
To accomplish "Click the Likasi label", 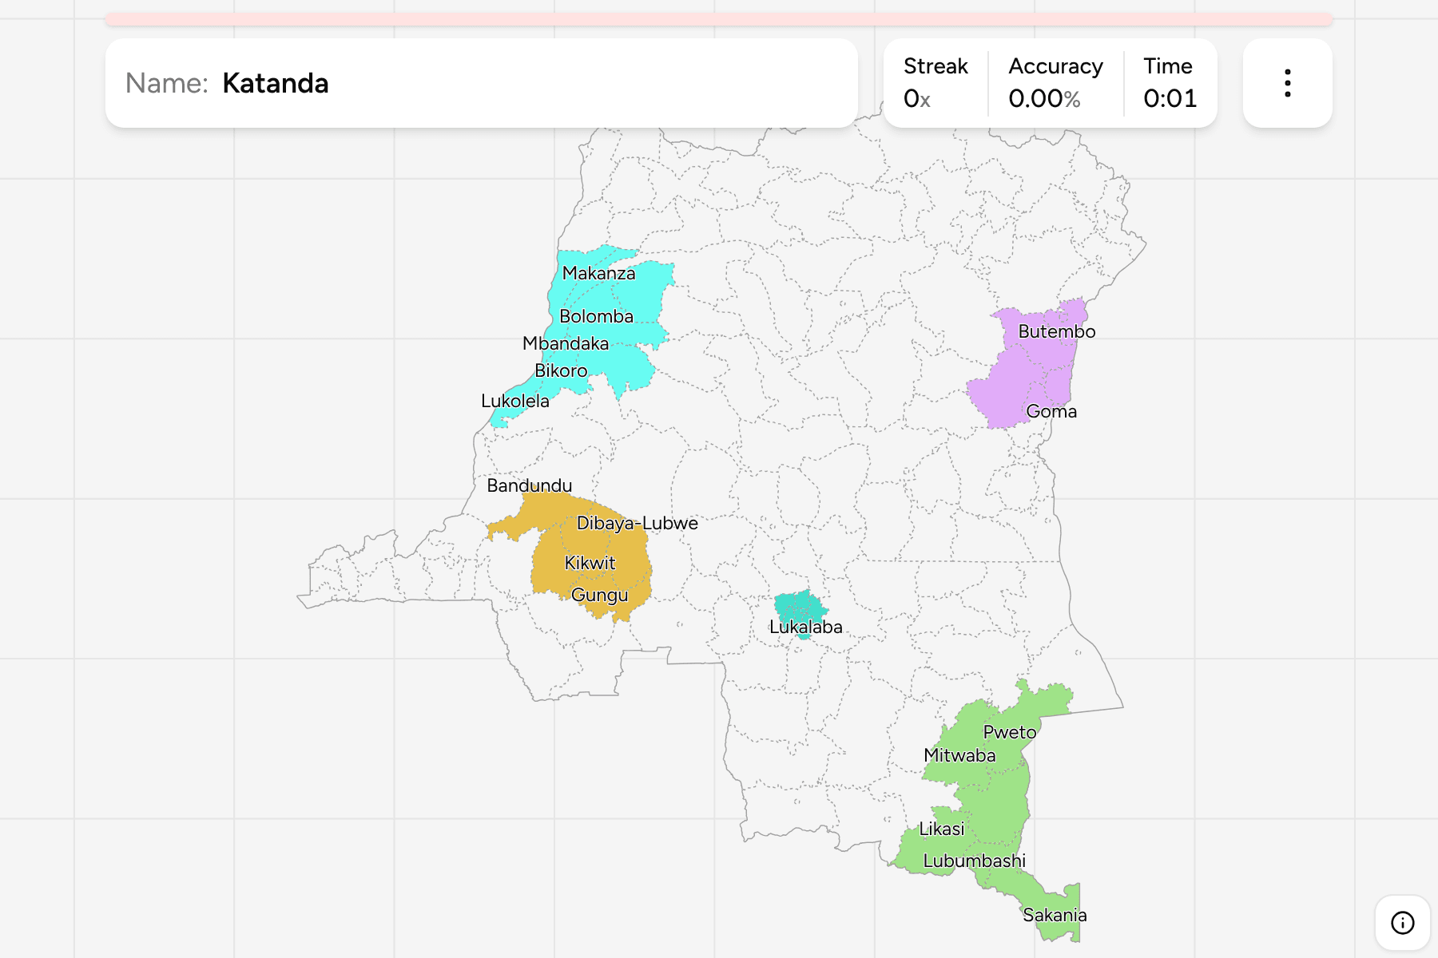I will point(942,829).
